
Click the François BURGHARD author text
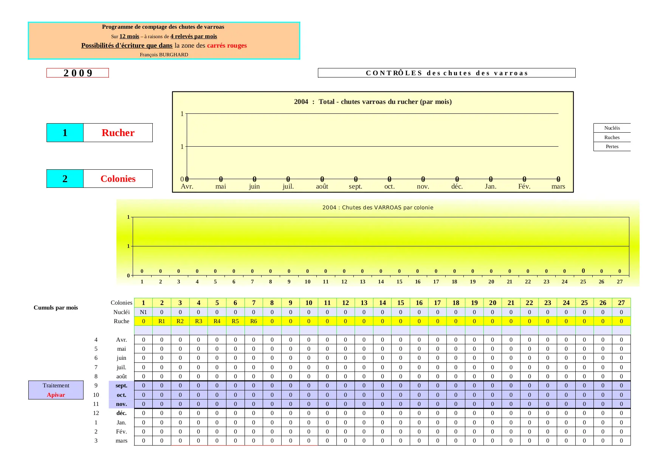point(164,55)
